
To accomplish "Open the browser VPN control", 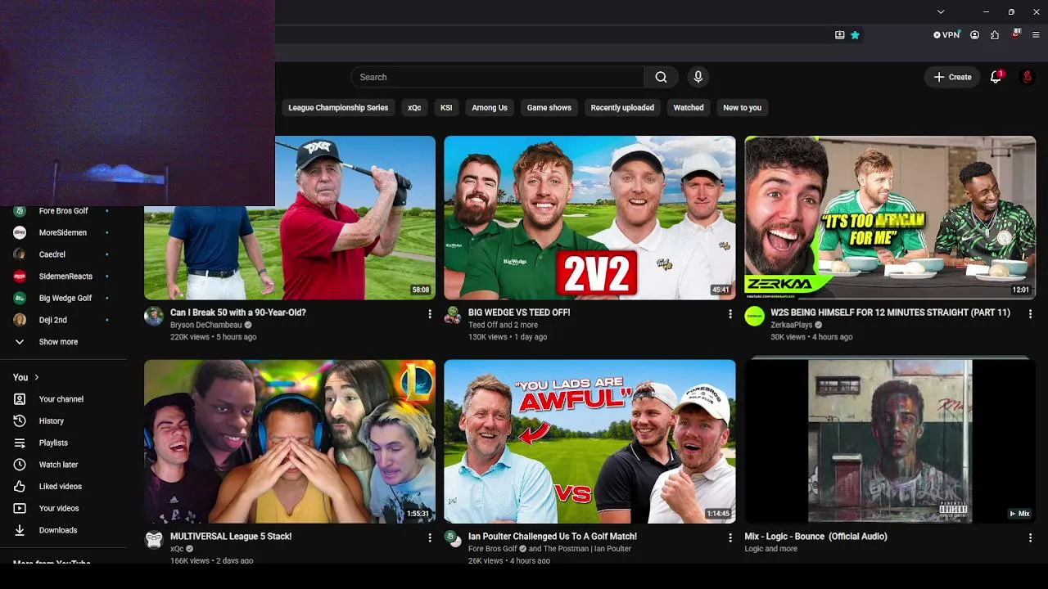I will tap(946, 35).
